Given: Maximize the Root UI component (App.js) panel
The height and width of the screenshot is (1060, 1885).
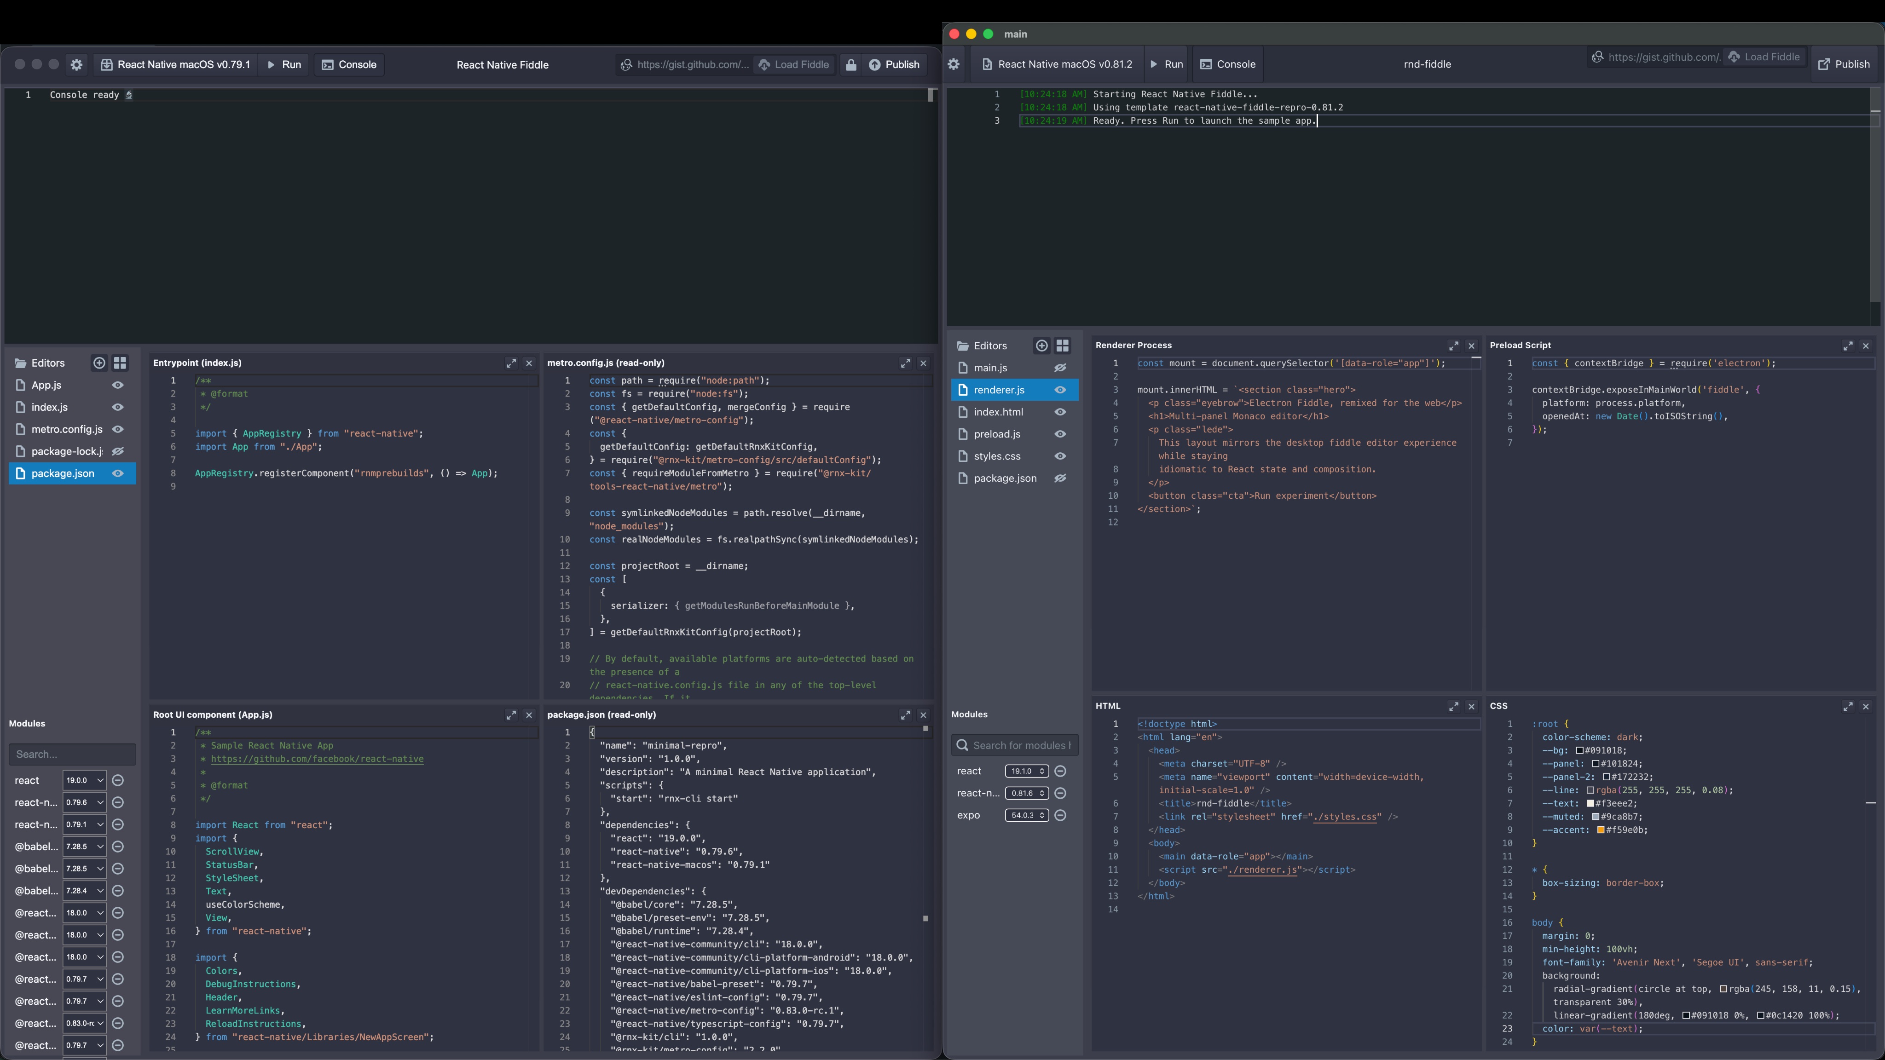Looking at the screenshot, I should point(511,714).
